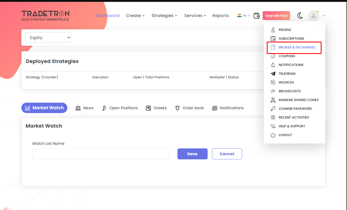Switch to the Open Positions tab
Viewport: 347px width, 210px height.
click(120, 108)
